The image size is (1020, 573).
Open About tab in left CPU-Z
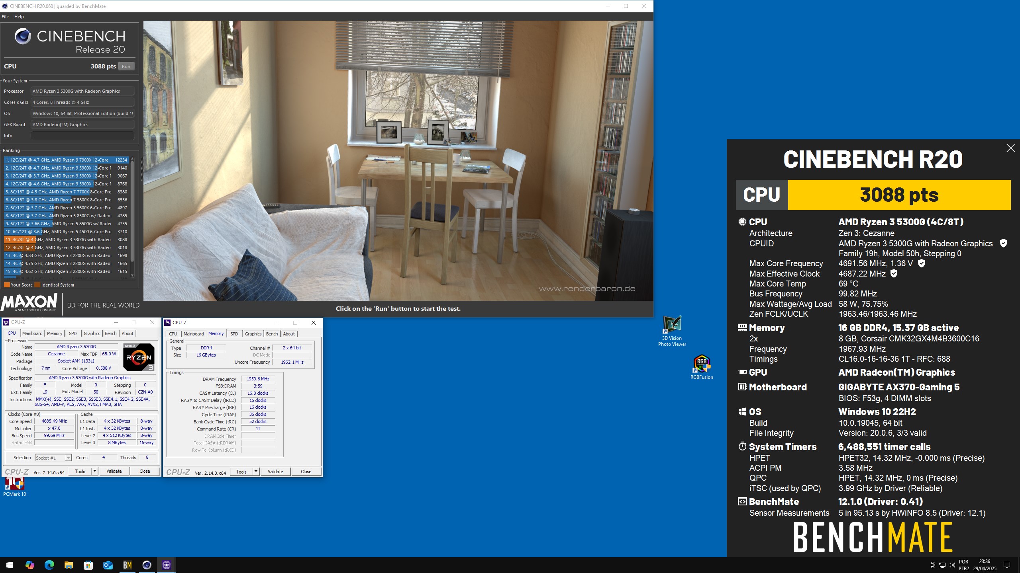(x=127, y=333)
